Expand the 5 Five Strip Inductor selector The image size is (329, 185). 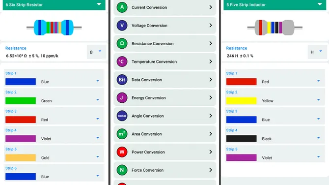275,4
